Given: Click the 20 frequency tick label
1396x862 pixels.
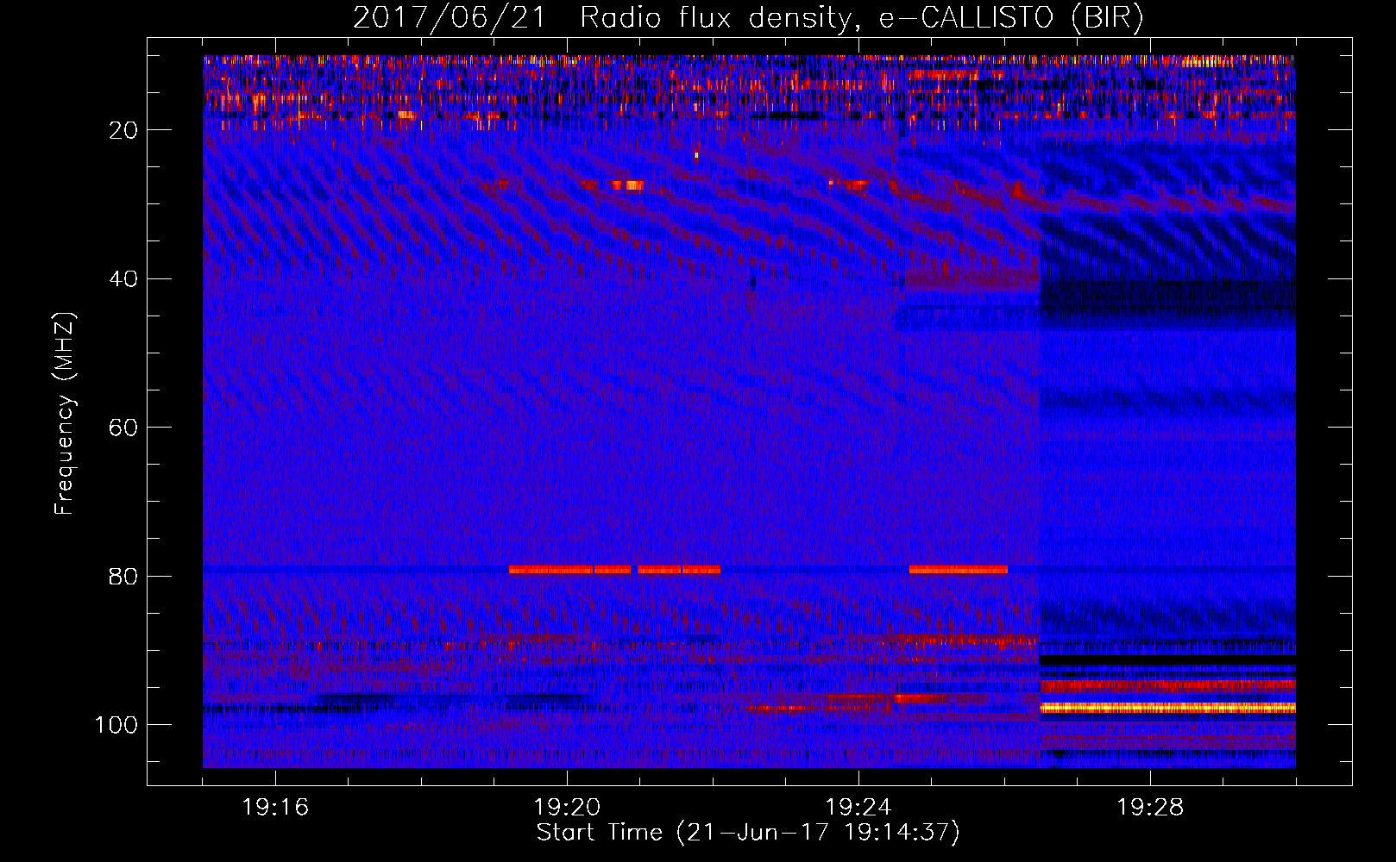Looking at the screenshot, I should pos(124,130).
